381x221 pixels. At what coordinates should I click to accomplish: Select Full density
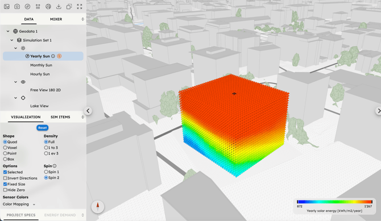[46, 142]
